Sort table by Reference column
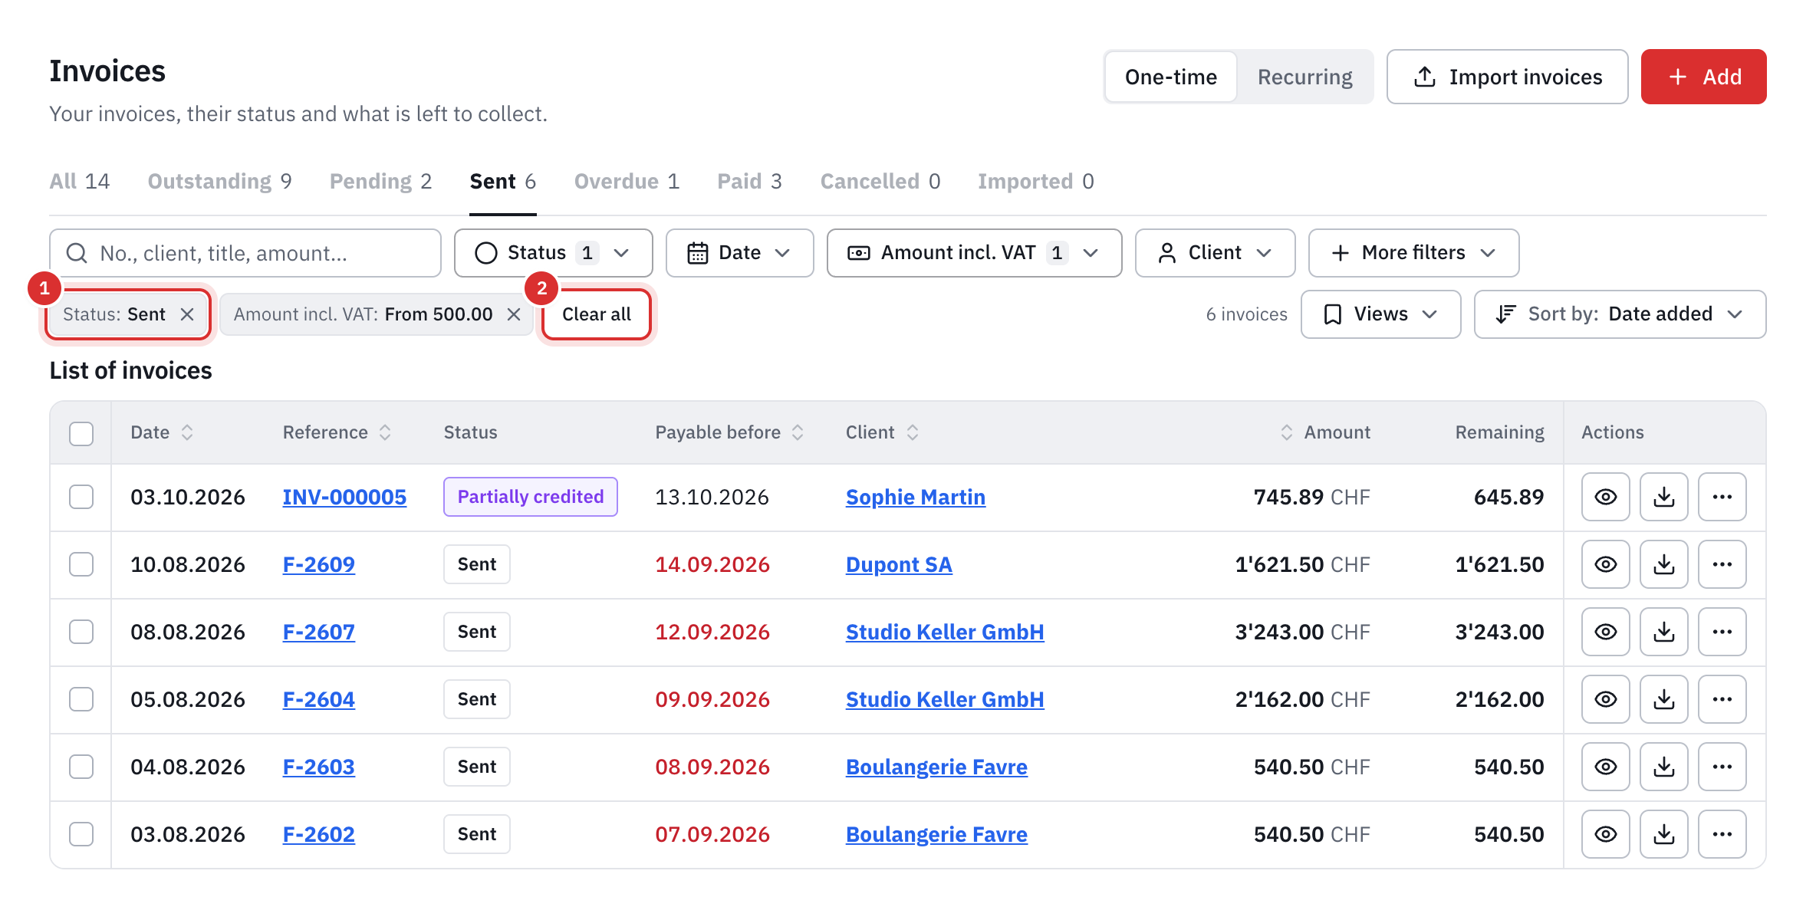The width and height of the screenshot is (1816, 920). 337,432
